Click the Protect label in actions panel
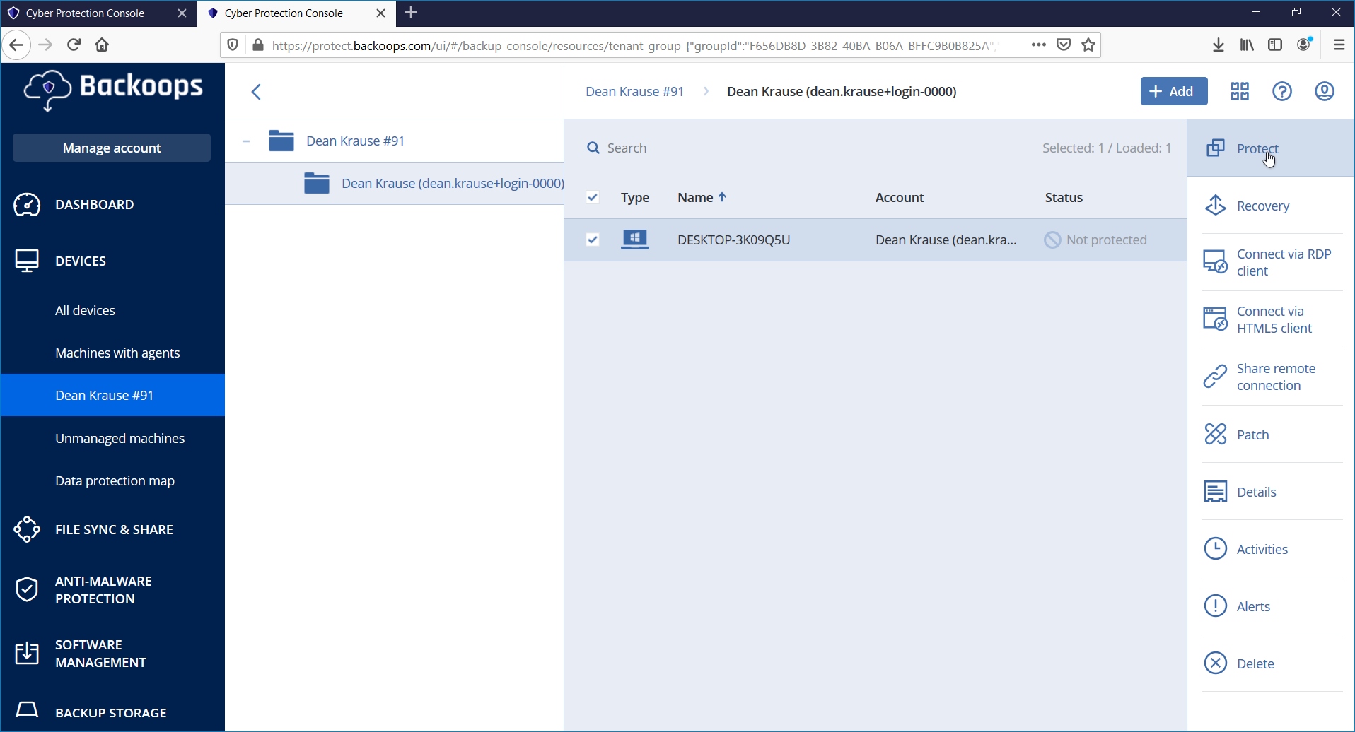Image resolution: width=1355 pixels, height=732 pixels. click(1257, 148)
